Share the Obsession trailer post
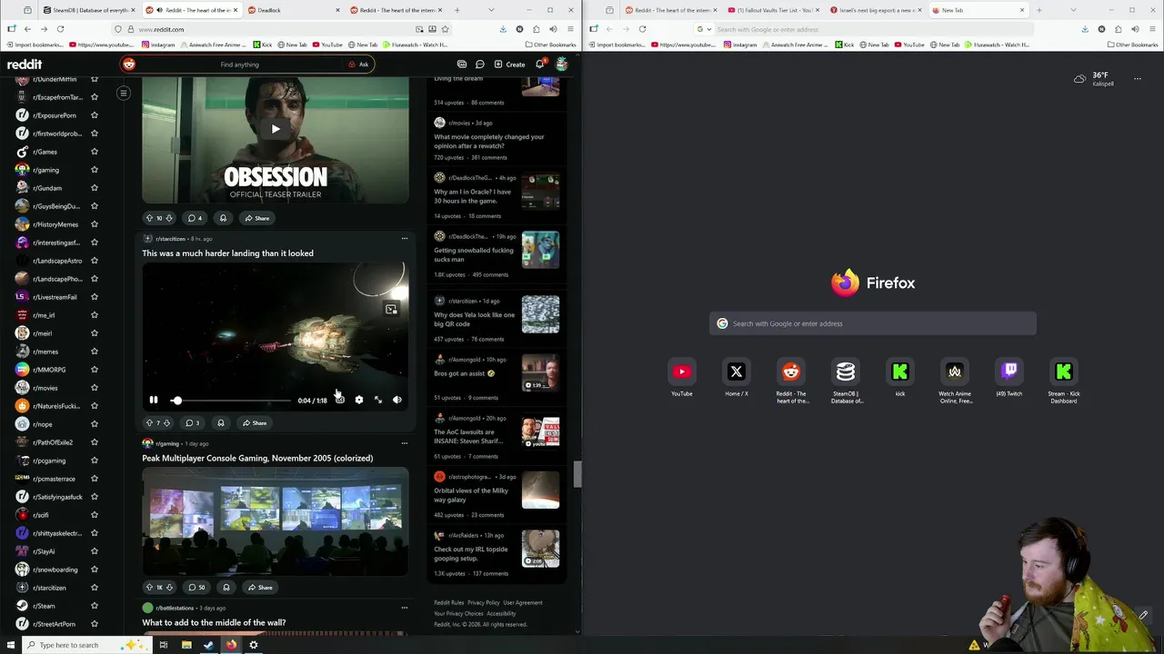Image resolution: width=1164 pixels, height=654 pixels. pos(256,218)
